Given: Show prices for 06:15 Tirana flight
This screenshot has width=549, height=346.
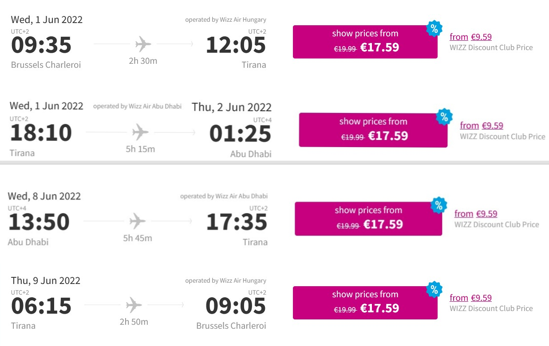Looking at the screenshot, I should pyautogui.click(x=365, y=303).
